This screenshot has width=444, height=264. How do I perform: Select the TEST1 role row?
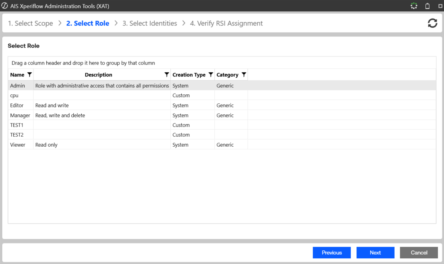(222, 125)
